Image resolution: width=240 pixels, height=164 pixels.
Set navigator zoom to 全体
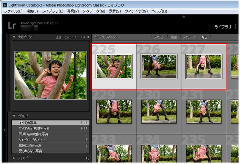click(59, 37)
